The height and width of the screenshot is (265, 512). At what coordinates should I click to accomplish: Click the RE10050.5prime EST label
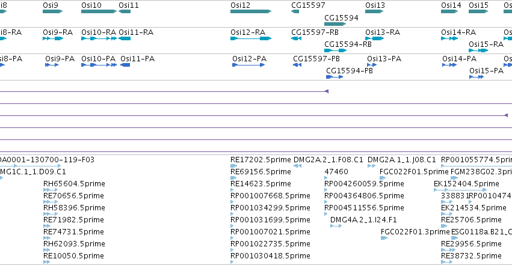tap(73, 256)
